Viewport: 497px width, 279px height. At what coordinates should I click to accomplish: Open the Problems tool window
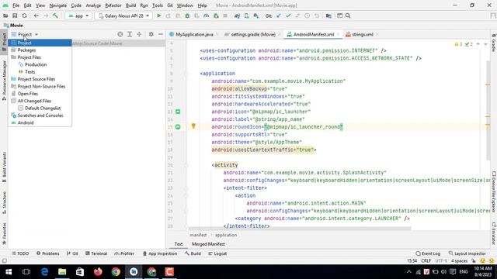(47, 253)
